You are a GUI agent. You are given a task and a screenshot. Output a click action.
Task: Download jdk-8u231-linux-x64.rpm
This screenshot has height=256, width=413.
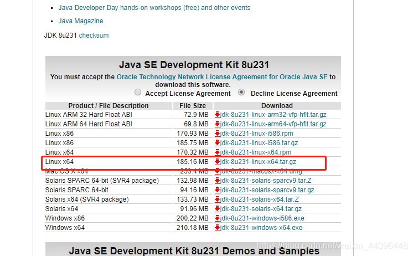(256, 152)
